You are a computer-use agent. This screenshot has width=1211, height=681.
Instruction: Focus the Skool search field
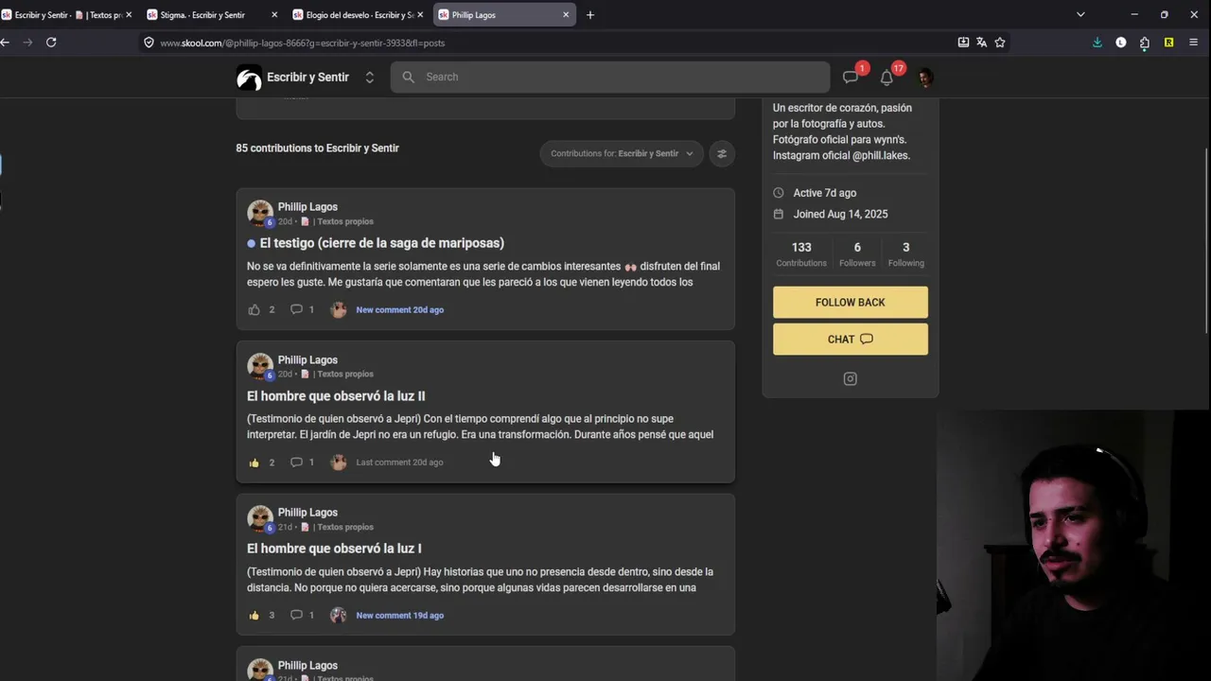pos(610,77)
